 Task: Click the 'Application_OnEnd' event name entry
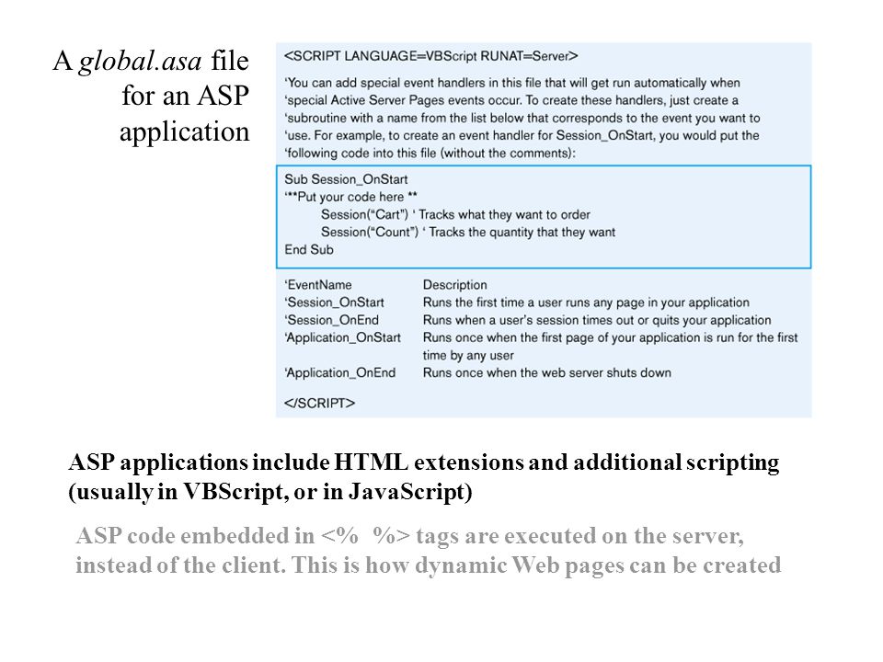340,372
